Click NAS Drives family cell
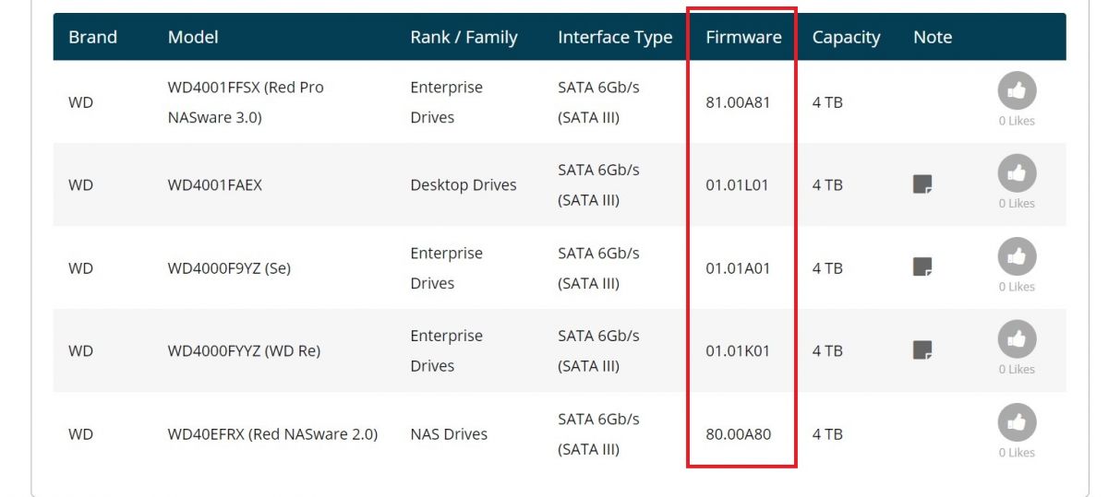 [x=449, y=434]
